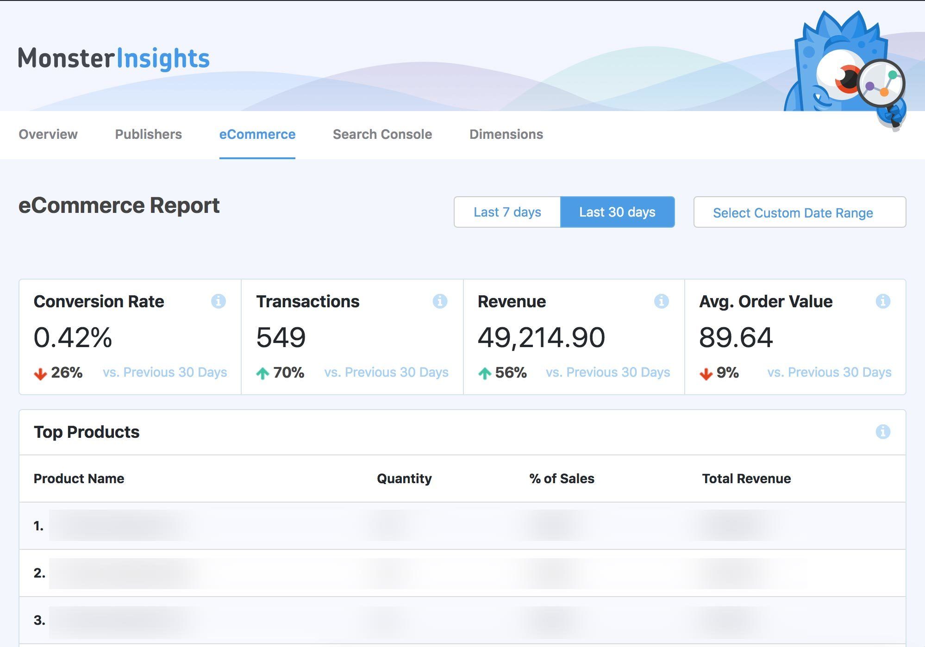Click the Conversion Rate info icon
Screen dimensions: 925x647
click(x=219, y=301)
